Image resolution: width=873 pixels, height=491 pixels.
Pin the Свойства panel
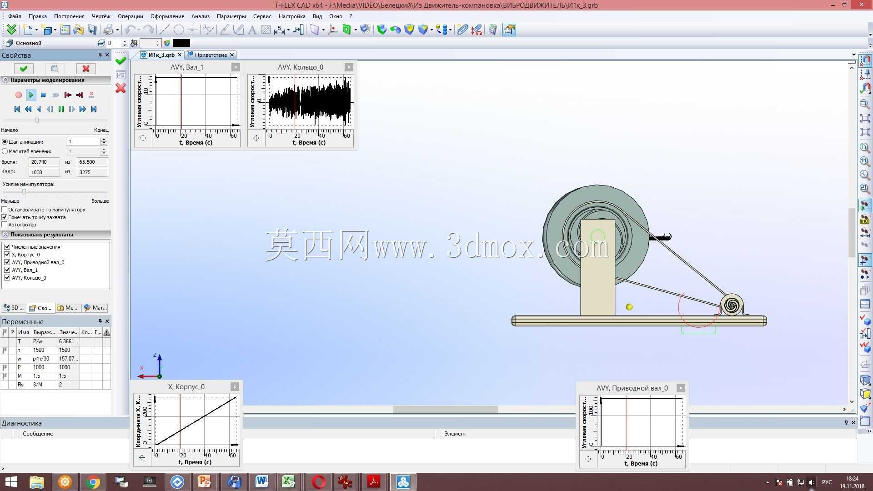[100, 55]
